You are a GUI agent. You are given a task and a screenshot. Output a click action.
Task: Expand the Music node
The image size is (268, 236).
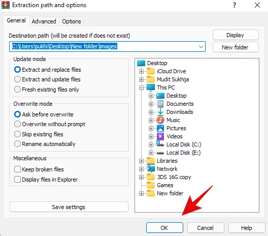[x=151, y=120]
